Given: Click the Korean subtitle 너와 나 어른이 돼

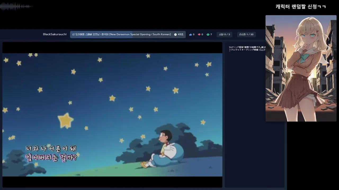Looking at the screenshot, I should pos(51,149).
